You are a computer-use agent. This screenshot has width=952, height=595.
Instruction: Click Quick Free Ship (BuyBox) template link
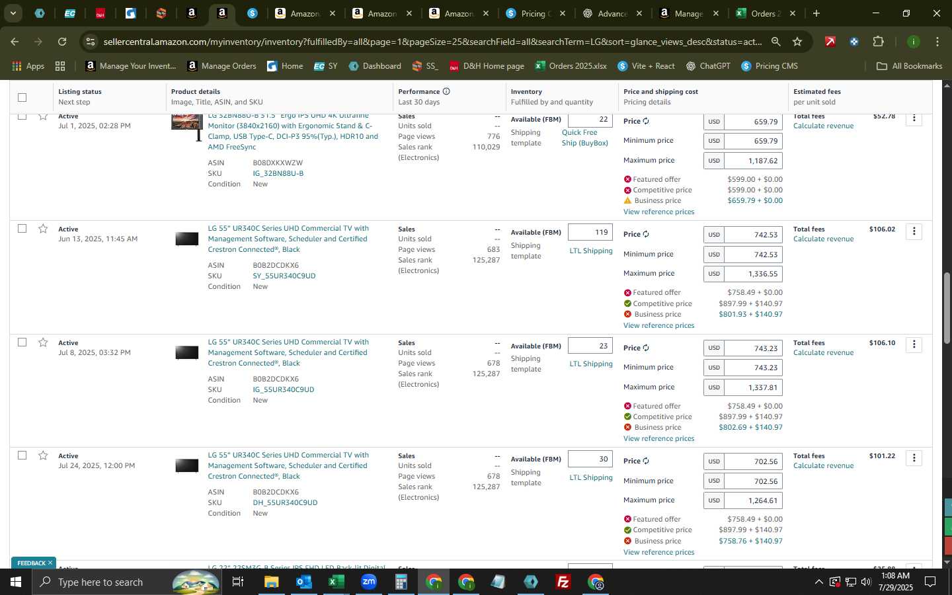[x=585, y=138]
